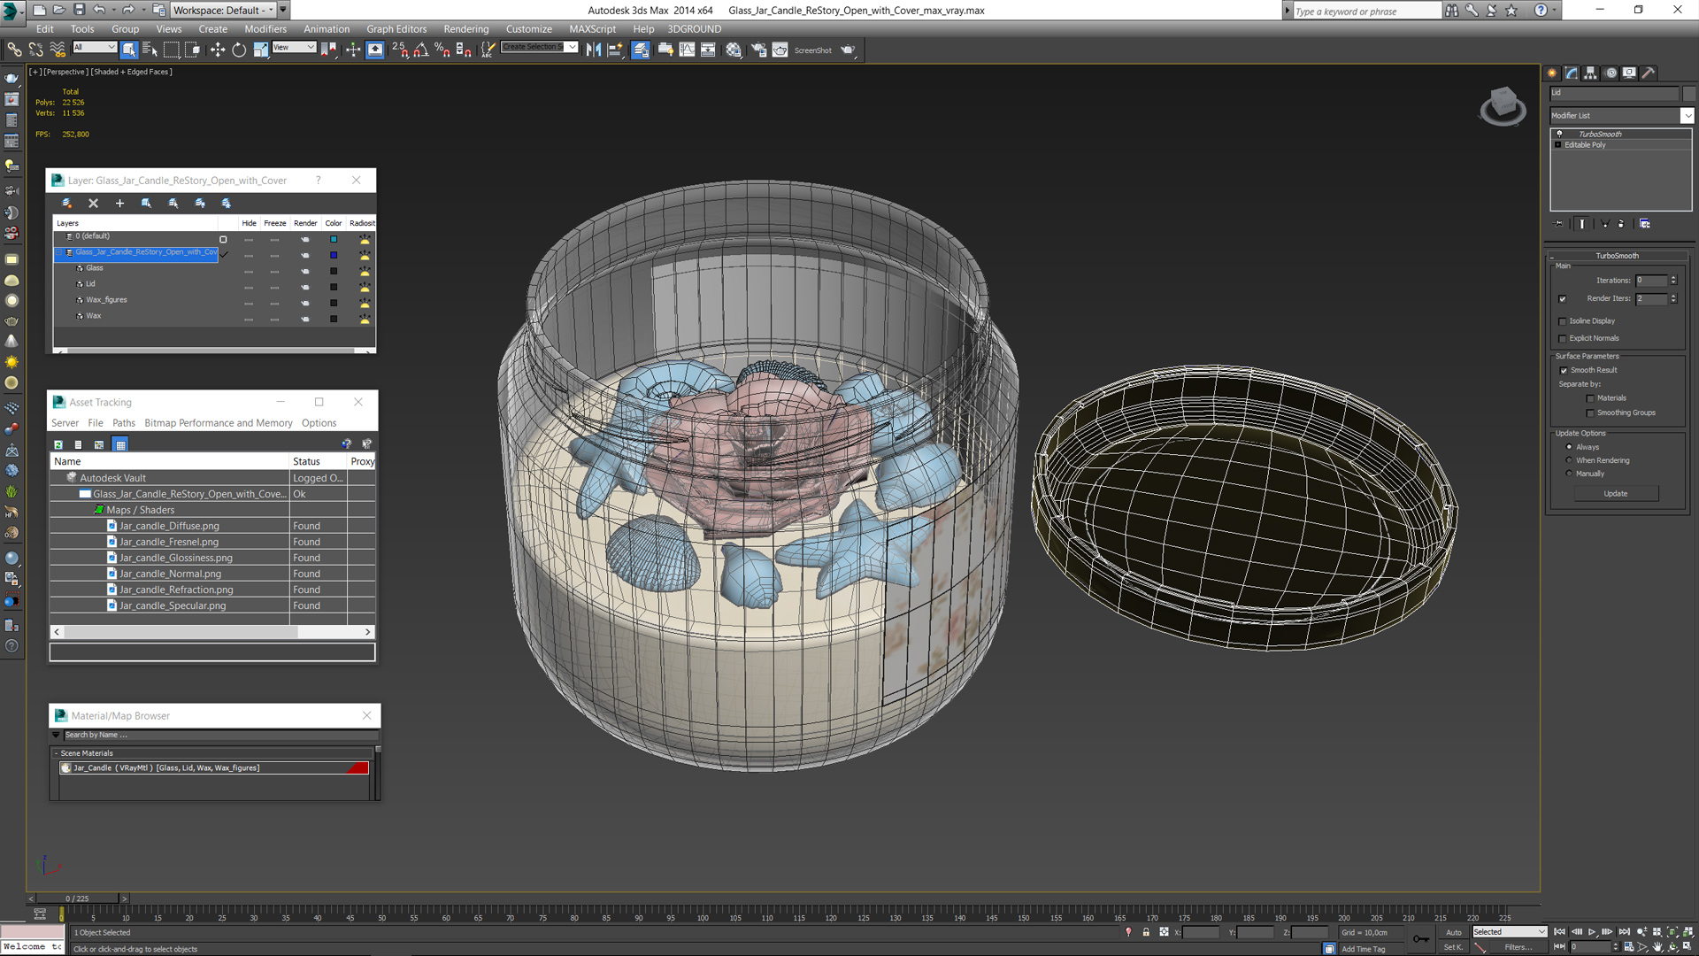The image size is (1699, 956).
Task: Open the Rendering menu
Action: (x=466, y=29)
